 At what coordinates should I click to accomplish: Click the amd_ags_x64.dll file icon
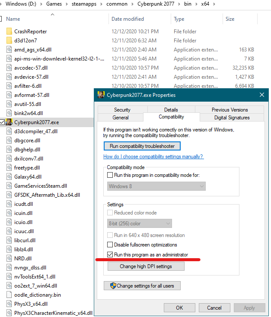tap(9, 50)
